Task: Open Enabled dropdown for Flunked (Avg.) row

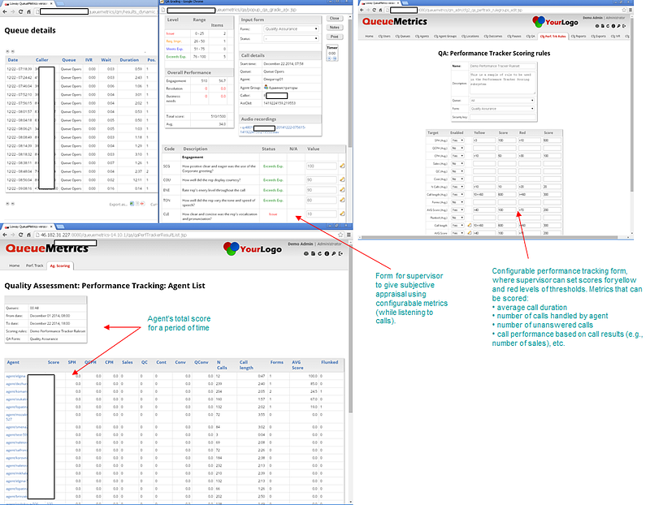Action: (457, 218)
